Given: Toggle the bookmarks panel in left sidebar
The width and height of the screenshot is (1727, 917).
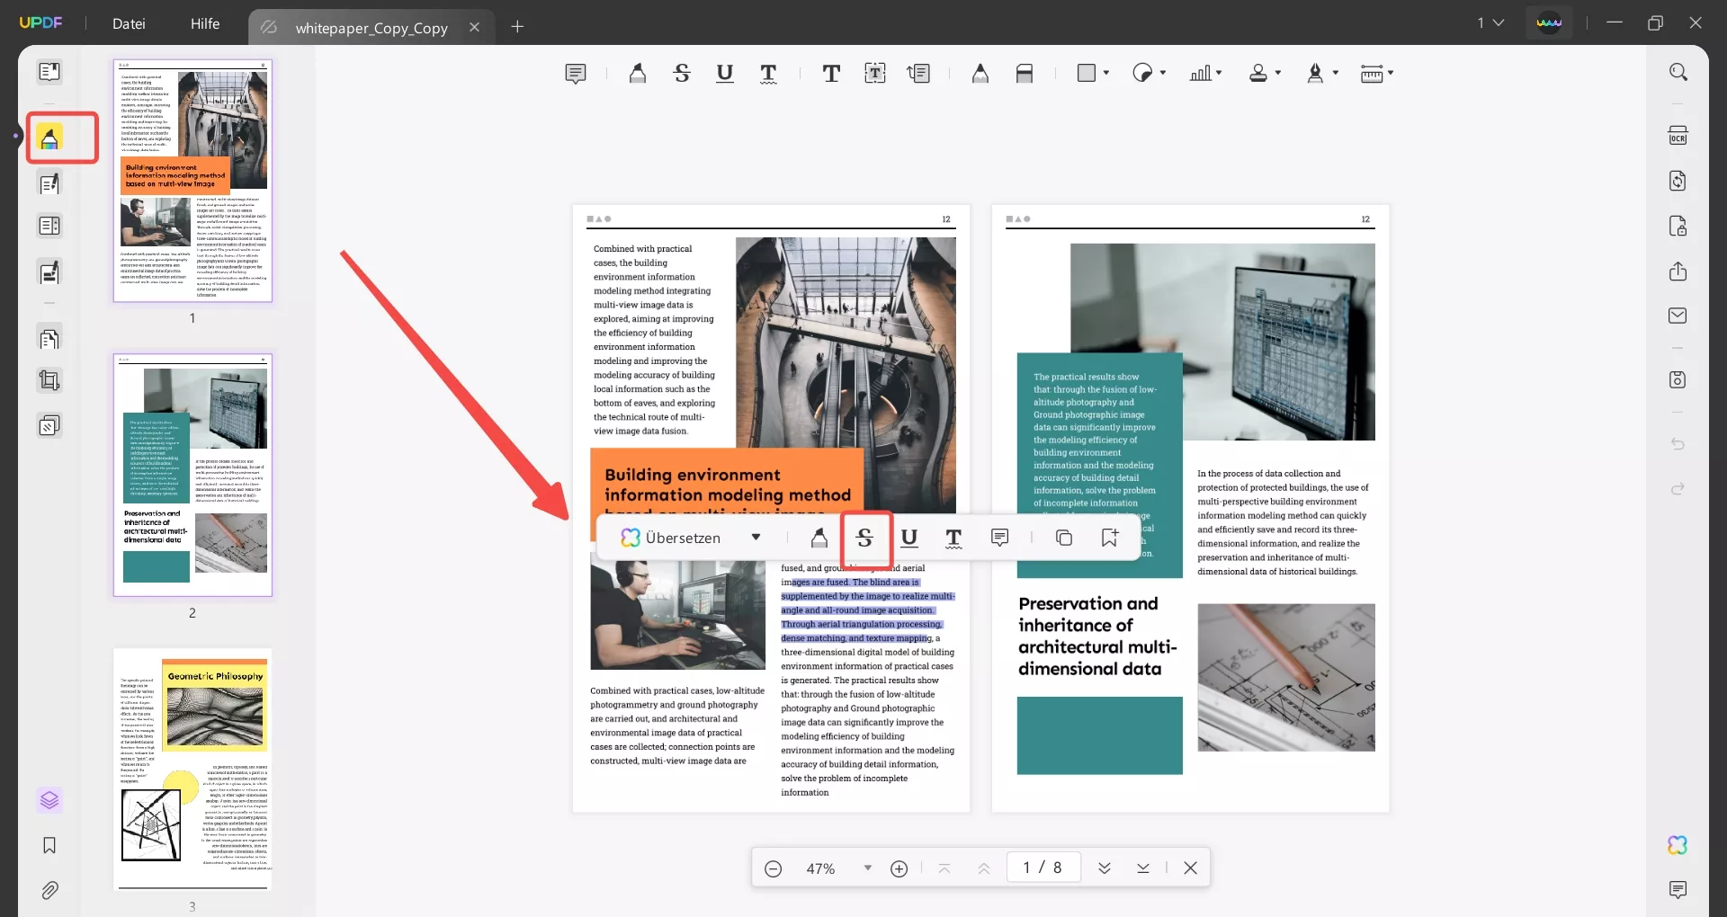Looking at the screenshot, I should coord(49,845).
